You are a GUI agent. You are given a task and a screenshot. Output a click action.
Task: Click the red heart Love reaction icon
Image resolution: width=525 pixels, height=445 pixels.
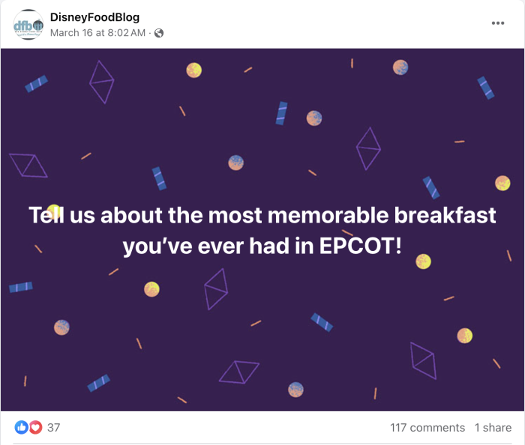[32, 427]
